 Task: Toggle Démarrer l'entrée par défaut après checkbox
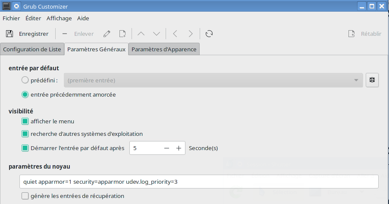coord(25,148)
